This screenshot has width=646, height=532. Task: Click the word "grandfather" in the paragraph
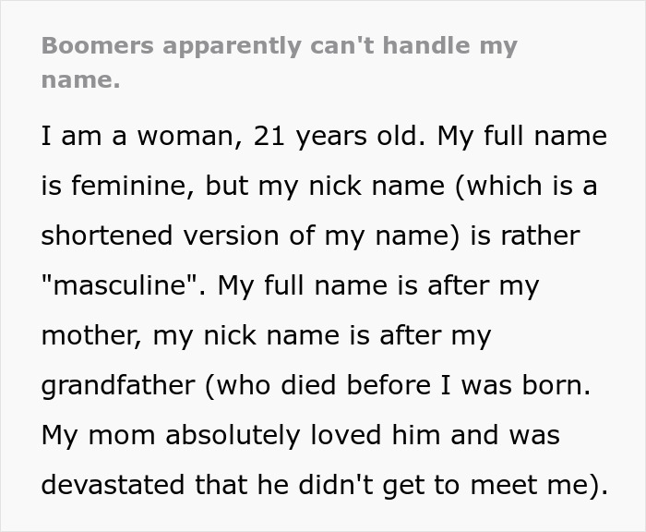pyautogui.click(x=118, y=385)
